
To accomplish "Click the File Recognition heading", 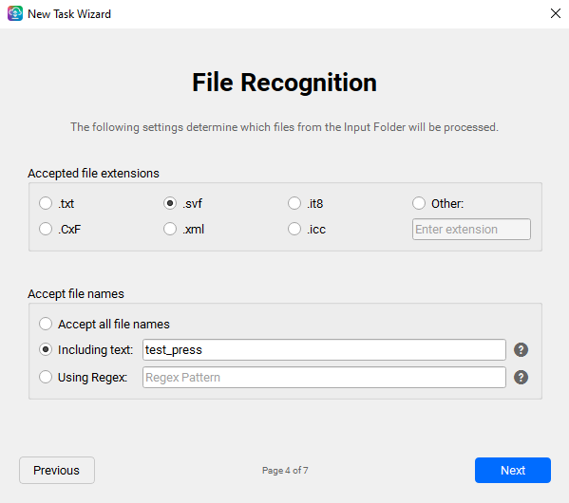I will coord(285,83).
